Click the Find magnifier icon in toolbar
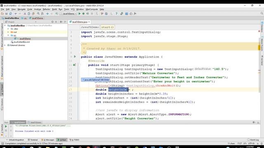The width and height of the screenshot is (264, 148). [38, 14]
